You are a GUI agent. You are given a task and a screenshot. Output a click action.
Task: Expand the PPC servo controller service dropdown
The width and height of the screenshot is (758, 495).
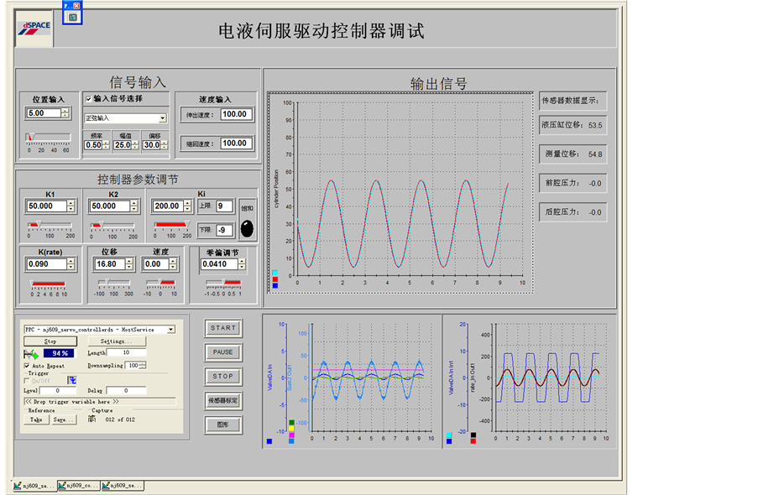171,330
